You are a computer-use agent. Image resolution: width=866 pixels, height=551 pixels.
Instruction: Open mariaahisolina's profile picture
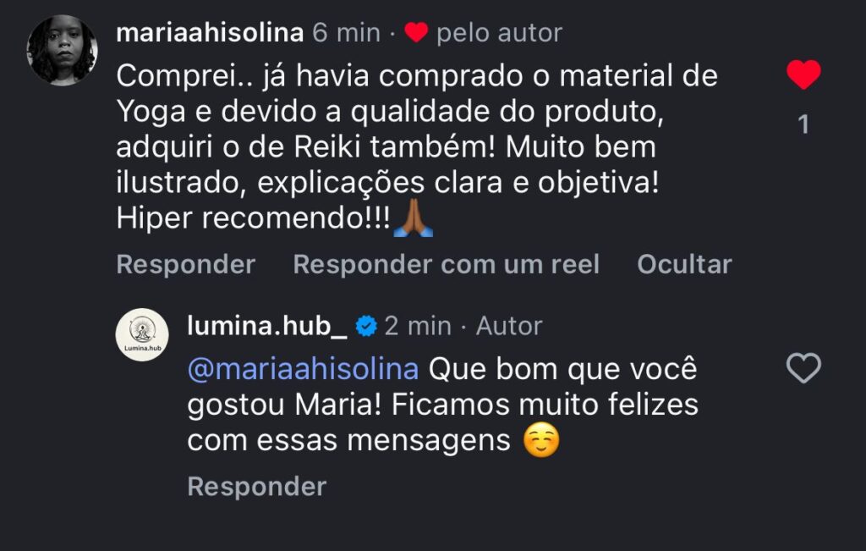click(x=63, y=51)
